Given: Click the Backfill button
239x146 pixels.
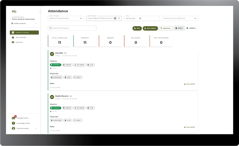Looking at the screenshot, I should 166,28.
